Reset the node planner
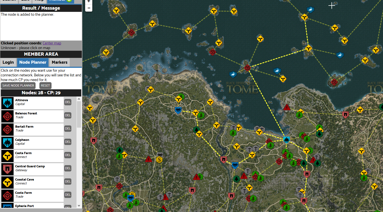The width and height of the screenshot is (383, 212). click(x=45, y=85)
